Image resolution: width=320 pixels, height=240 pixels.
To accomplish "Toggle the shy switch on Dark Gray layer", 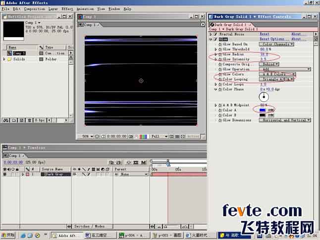I will pyautogui.click(x=75, y=174).
